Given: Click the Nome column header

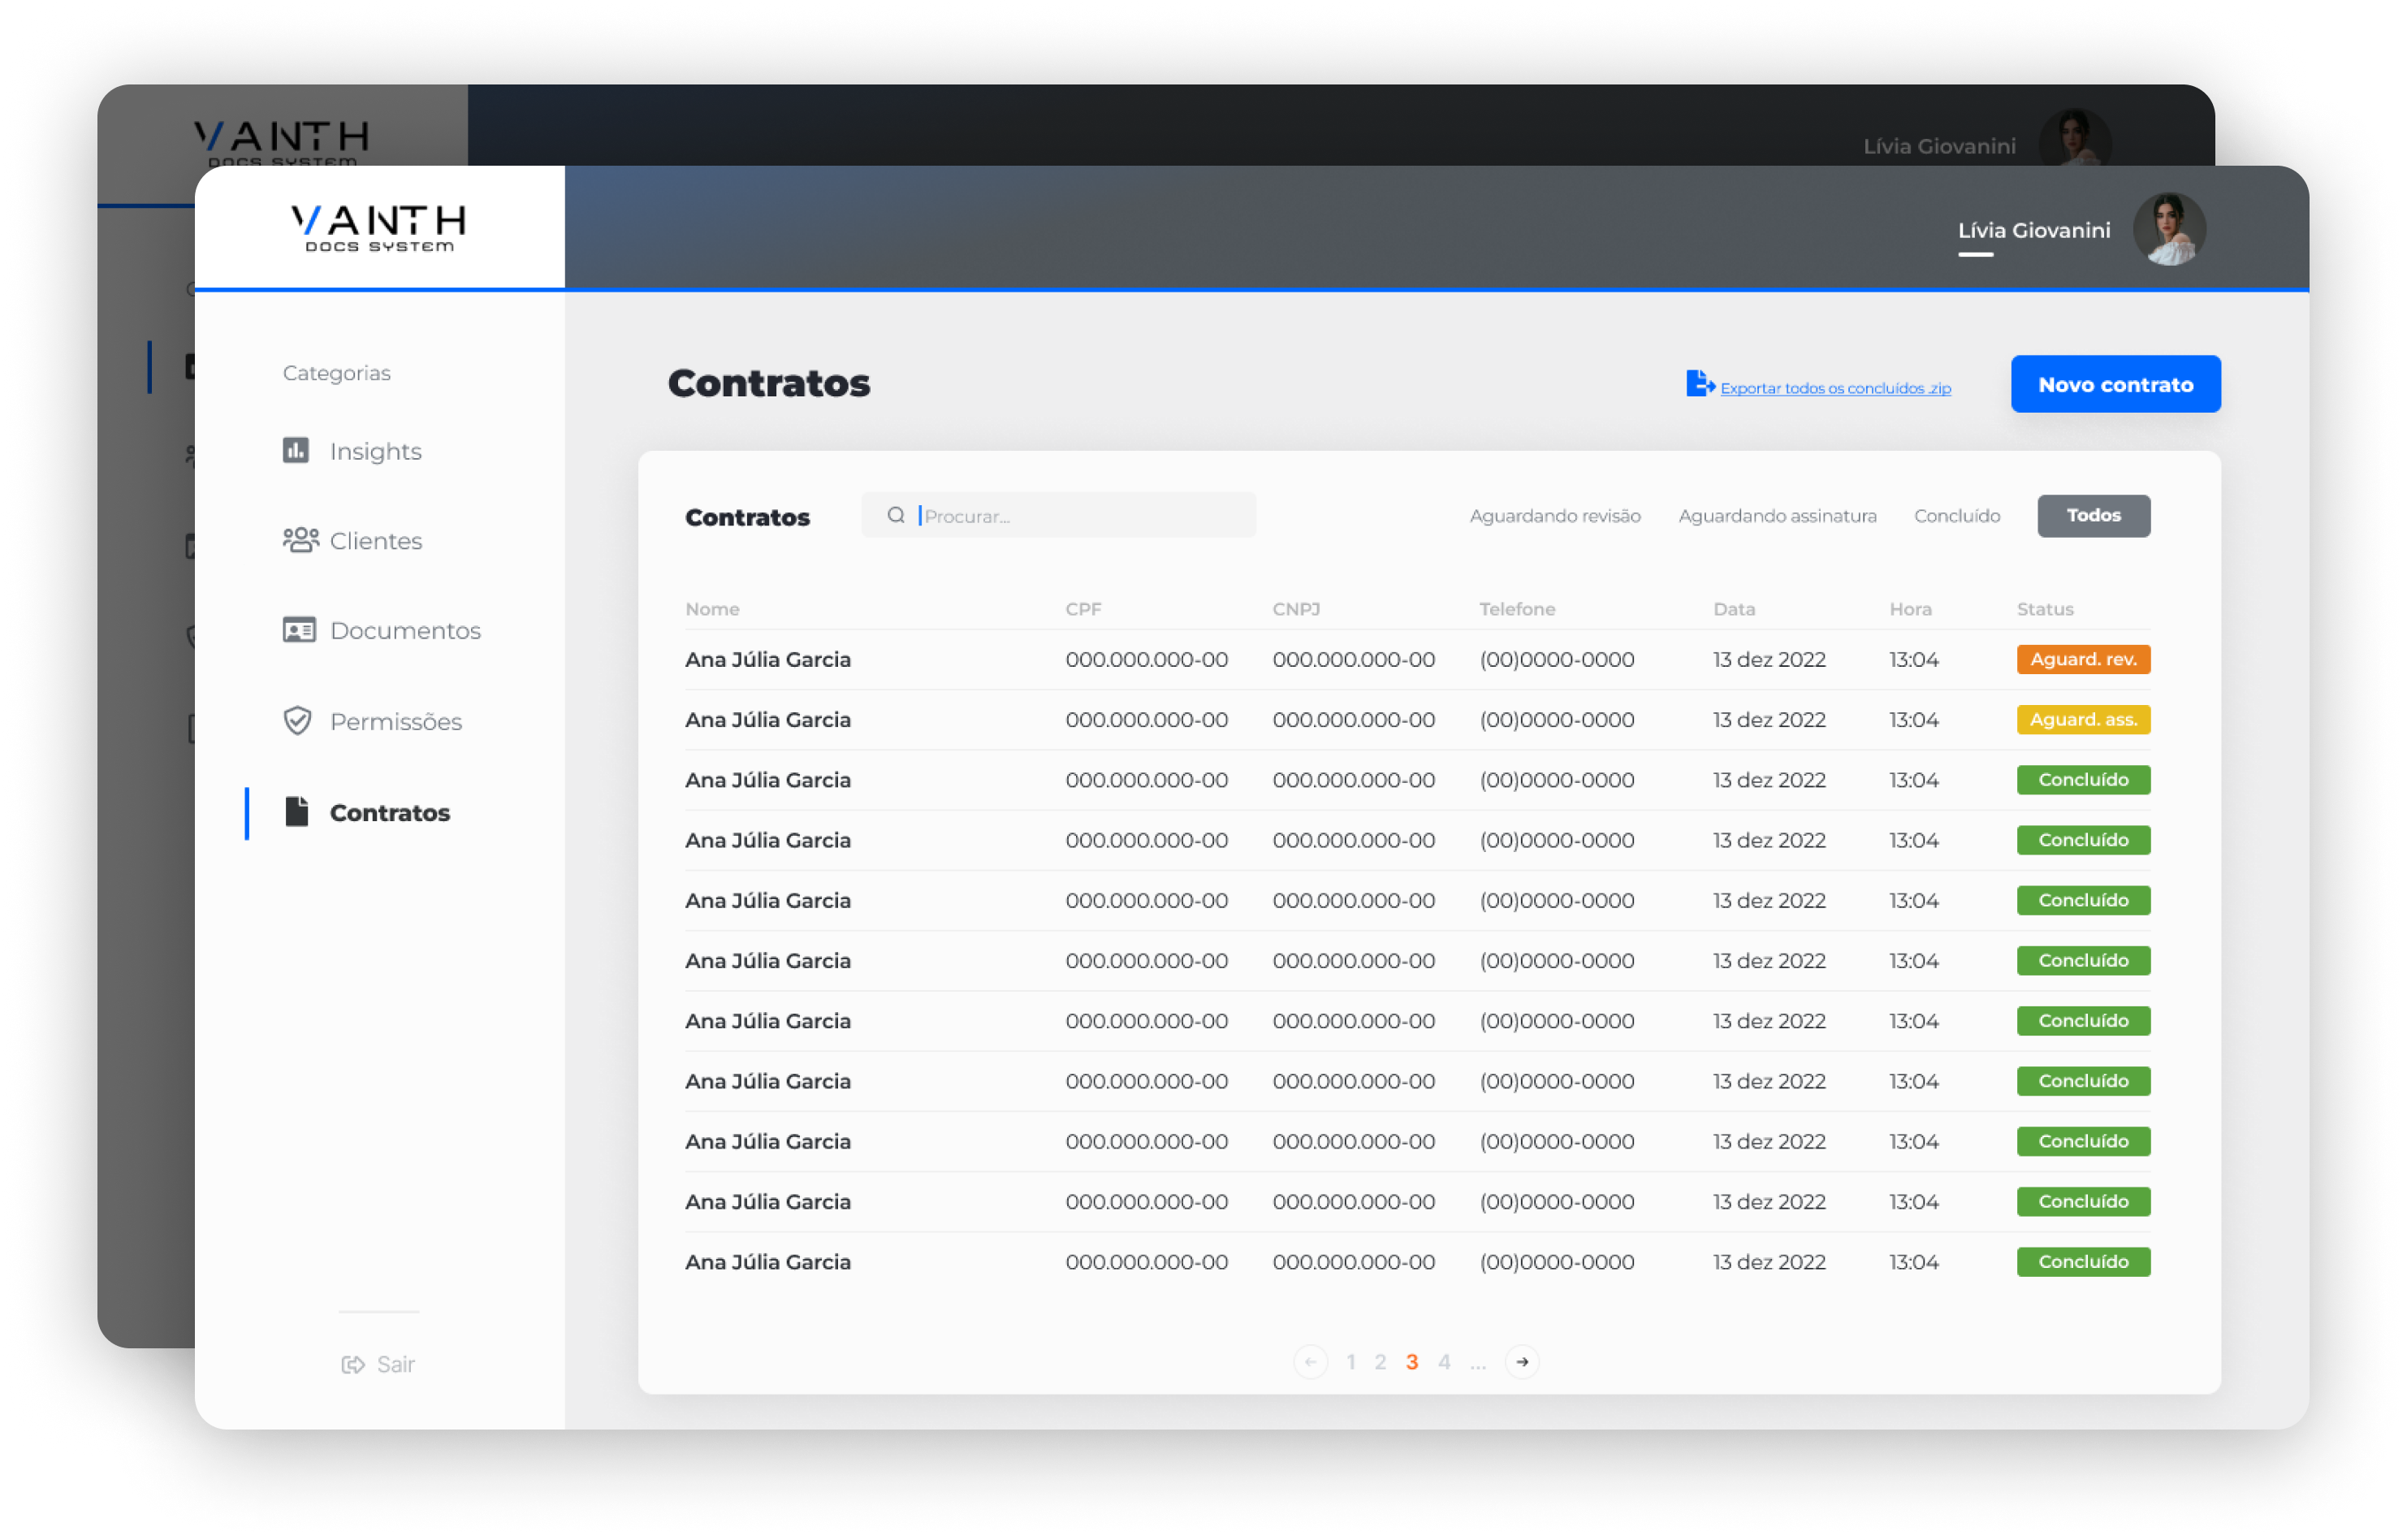Looking at the screenshot, I should [711, 609].
